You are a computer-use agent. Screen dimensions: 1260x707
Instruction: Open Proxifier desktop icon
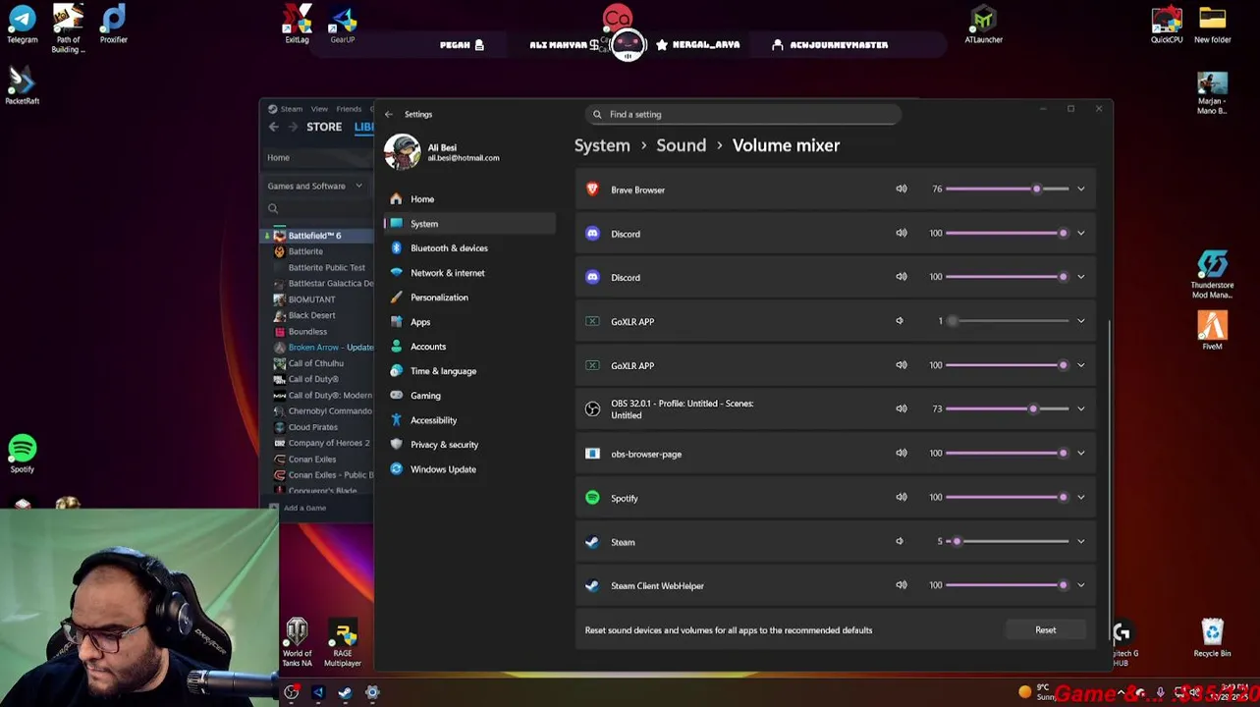(x=114, y=24)
